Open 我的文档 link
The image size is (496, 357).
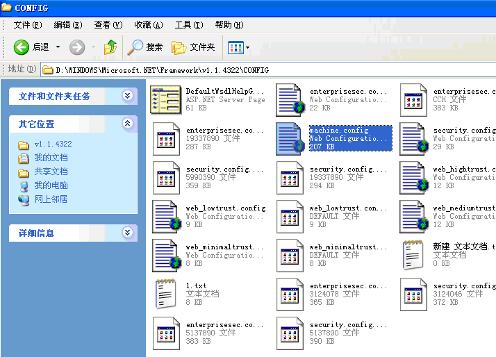pyautogui.click(x=51, y=158)
